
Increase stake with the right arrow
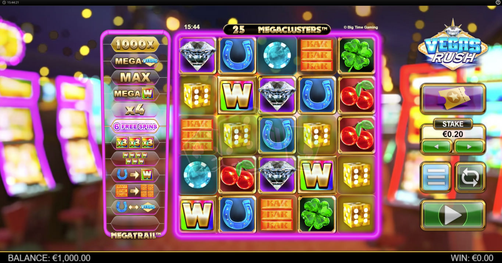click(x=469, y=147)
